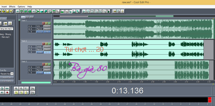The width and height of the screenshot is (215, 106).
Task: Click the V 0 volume field on Track 3
Action: pos(40,67)
